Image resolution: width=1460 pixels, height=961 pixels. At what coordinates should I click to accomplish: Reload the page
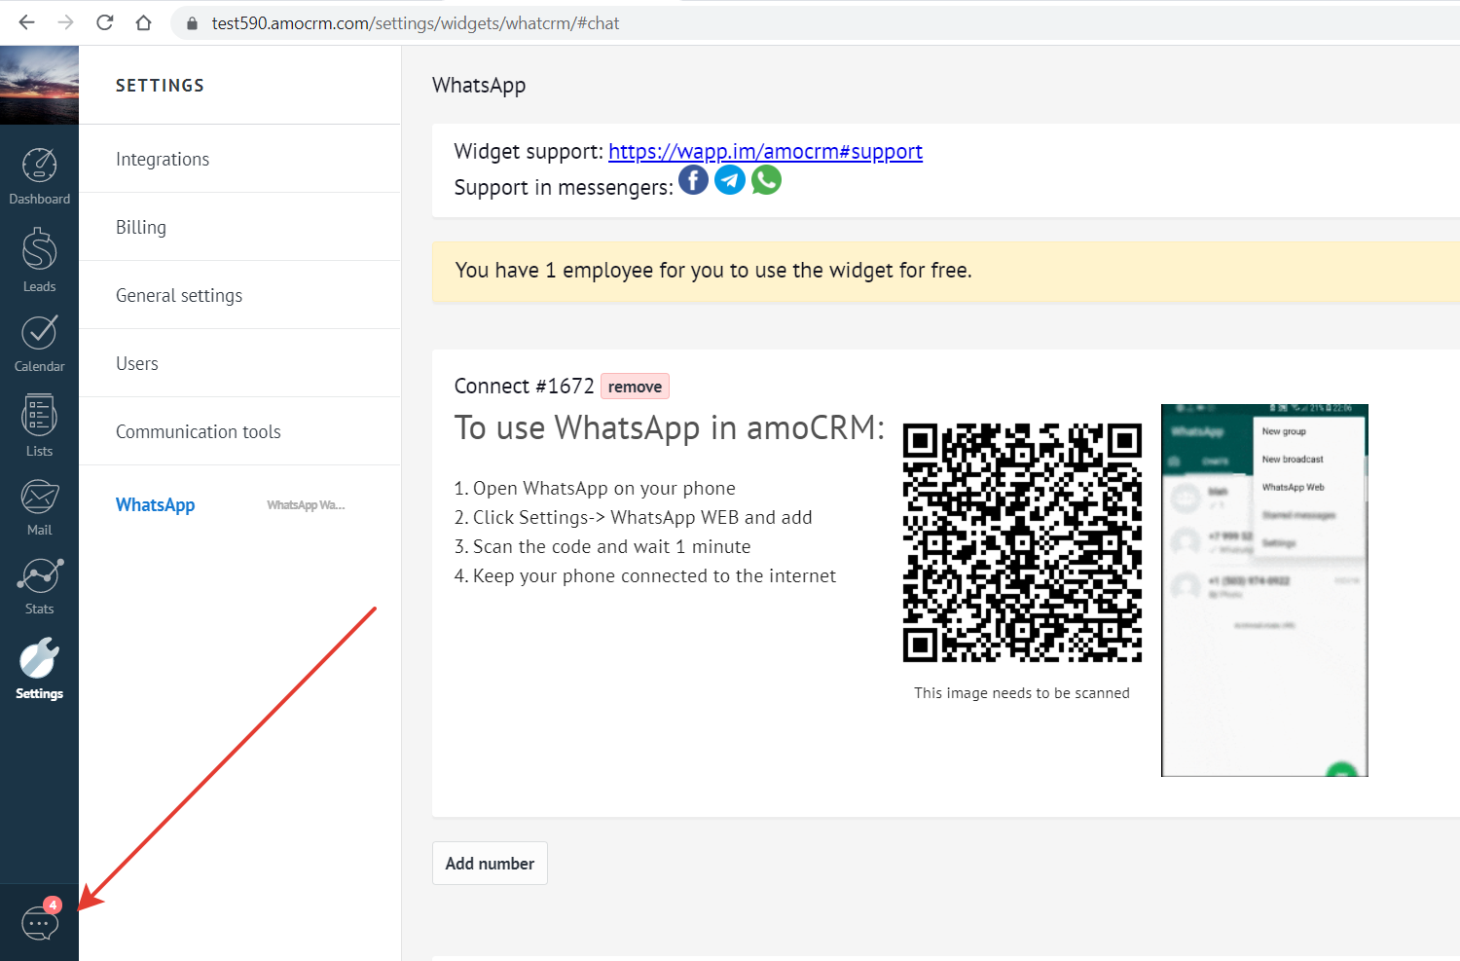104,22
